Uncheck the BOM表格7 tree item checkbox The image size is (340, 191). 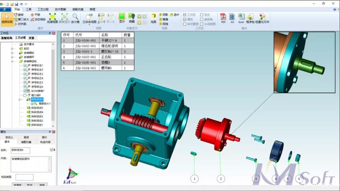point(25,91)
